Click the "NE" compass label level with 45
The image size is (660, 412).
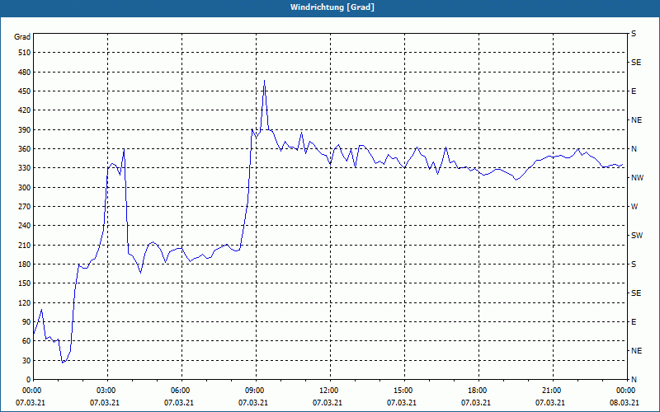[x=636, y=351]
